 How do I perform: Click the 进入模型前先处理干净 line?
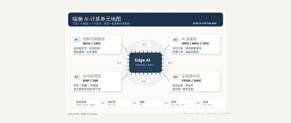point(87,89)
